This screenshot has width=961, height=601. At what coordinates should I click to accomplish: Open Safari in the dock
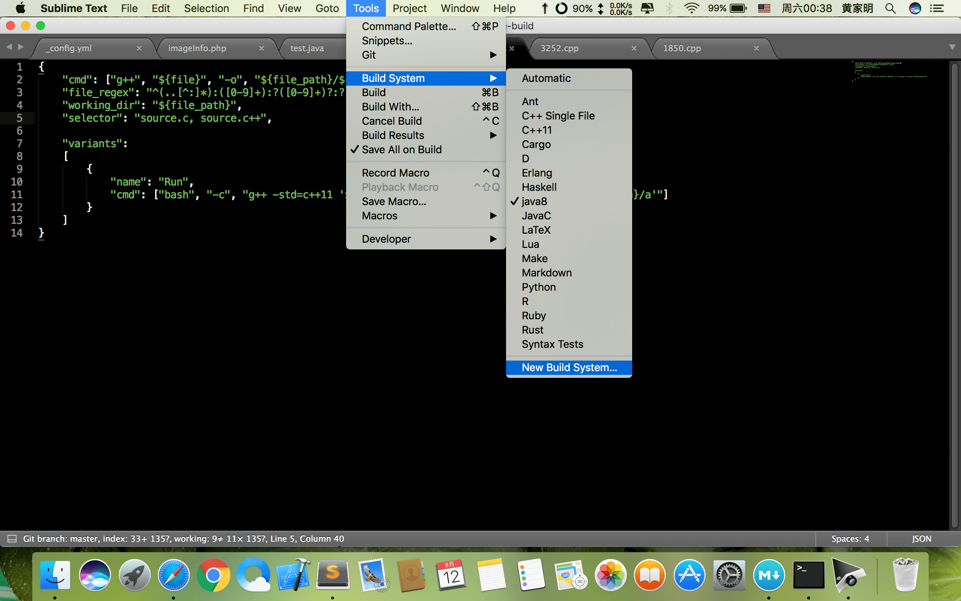click(173, 575)
